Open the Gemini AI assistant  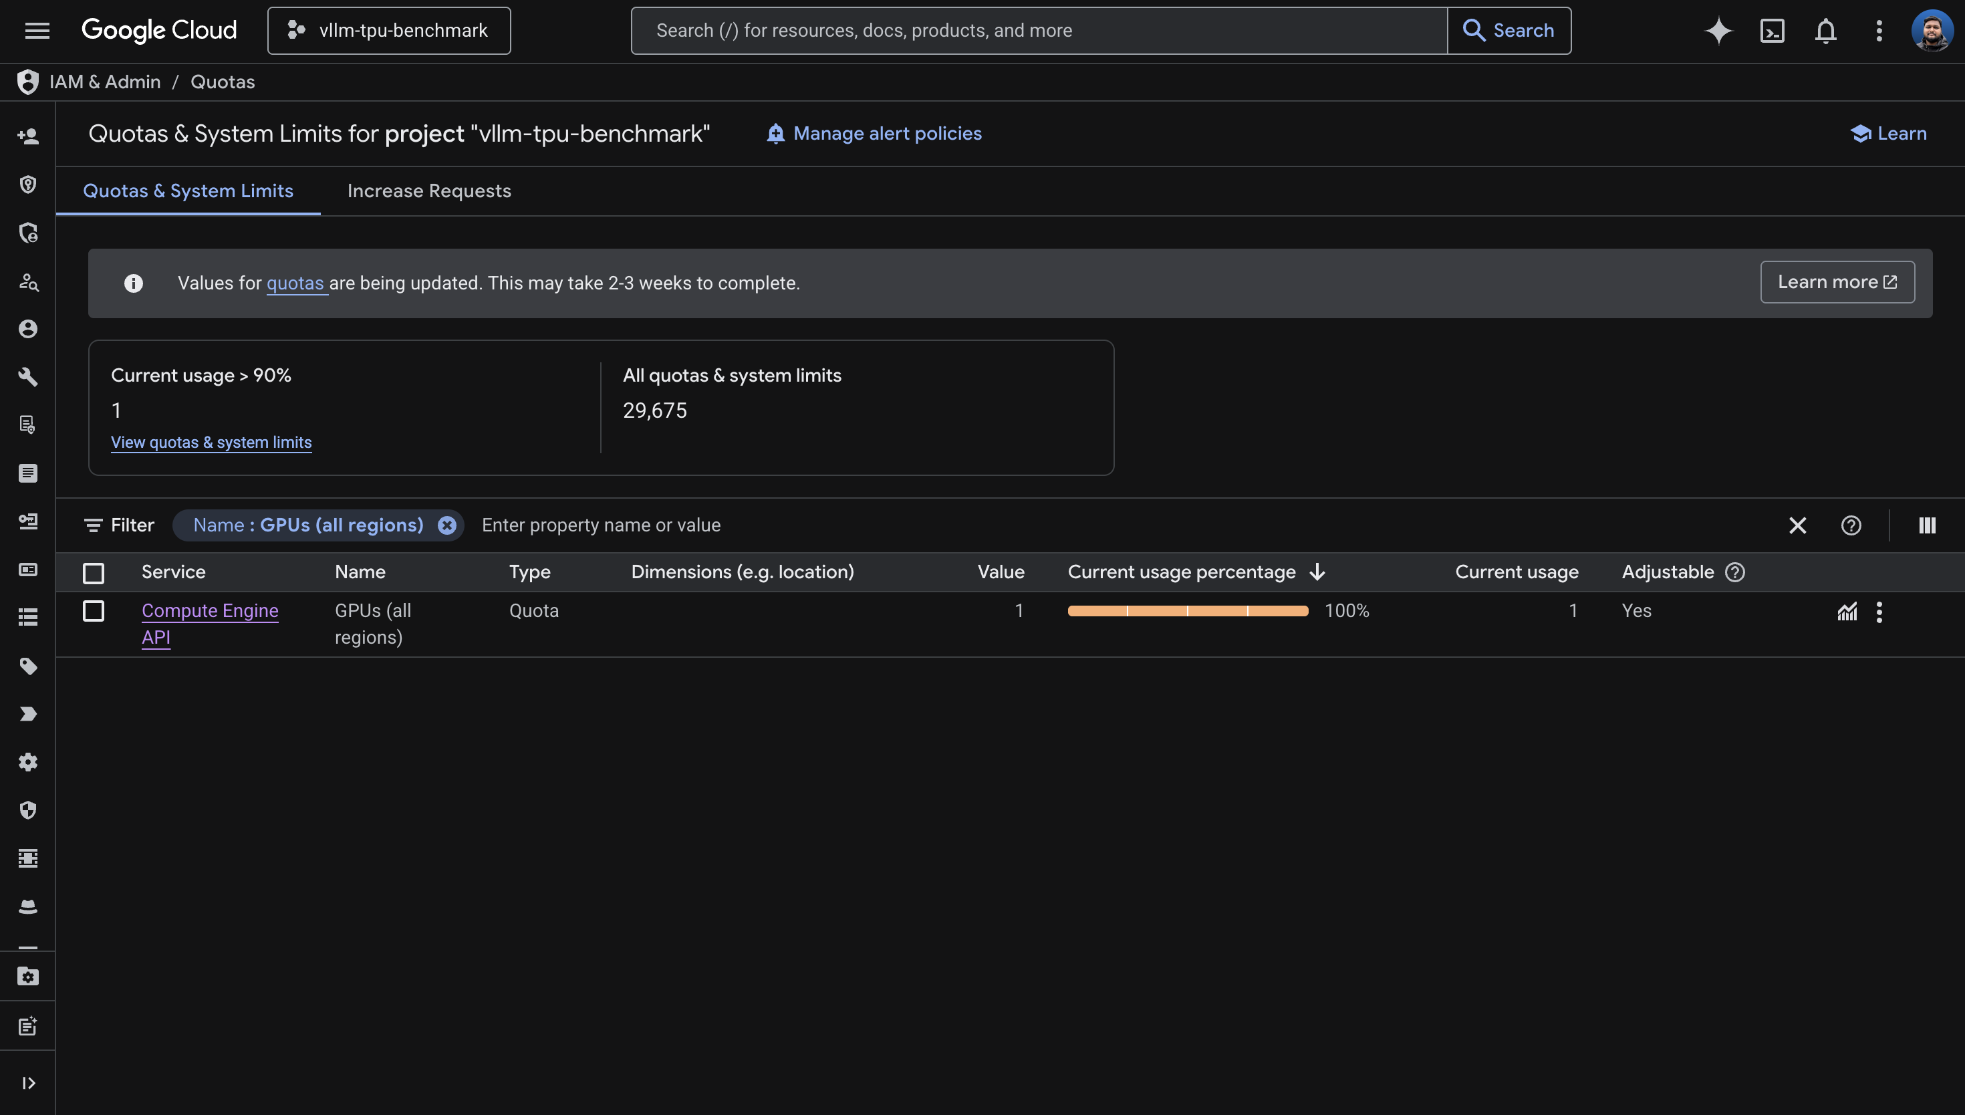[1717, 31]
